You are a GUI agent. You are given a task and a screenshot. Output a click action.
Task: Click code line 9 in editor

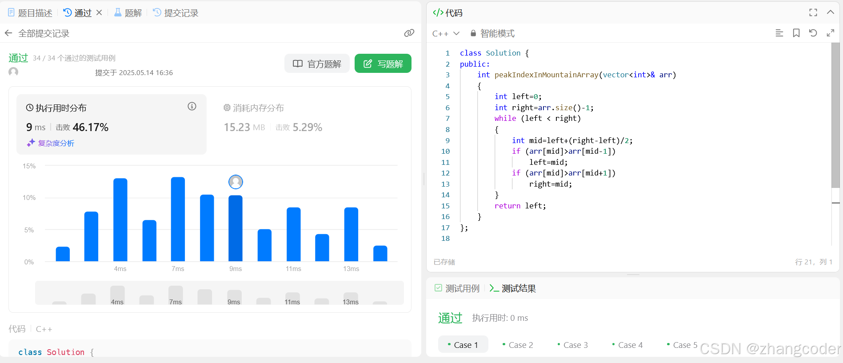click(572, 140)
